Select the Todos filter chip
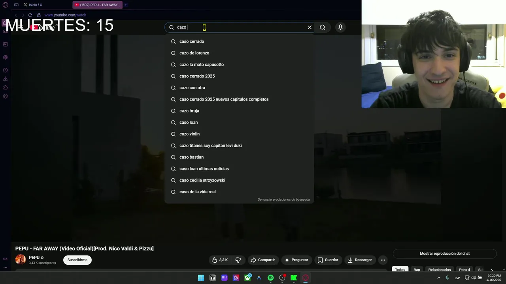Screen dimensions: 506x284 [400, 270]
